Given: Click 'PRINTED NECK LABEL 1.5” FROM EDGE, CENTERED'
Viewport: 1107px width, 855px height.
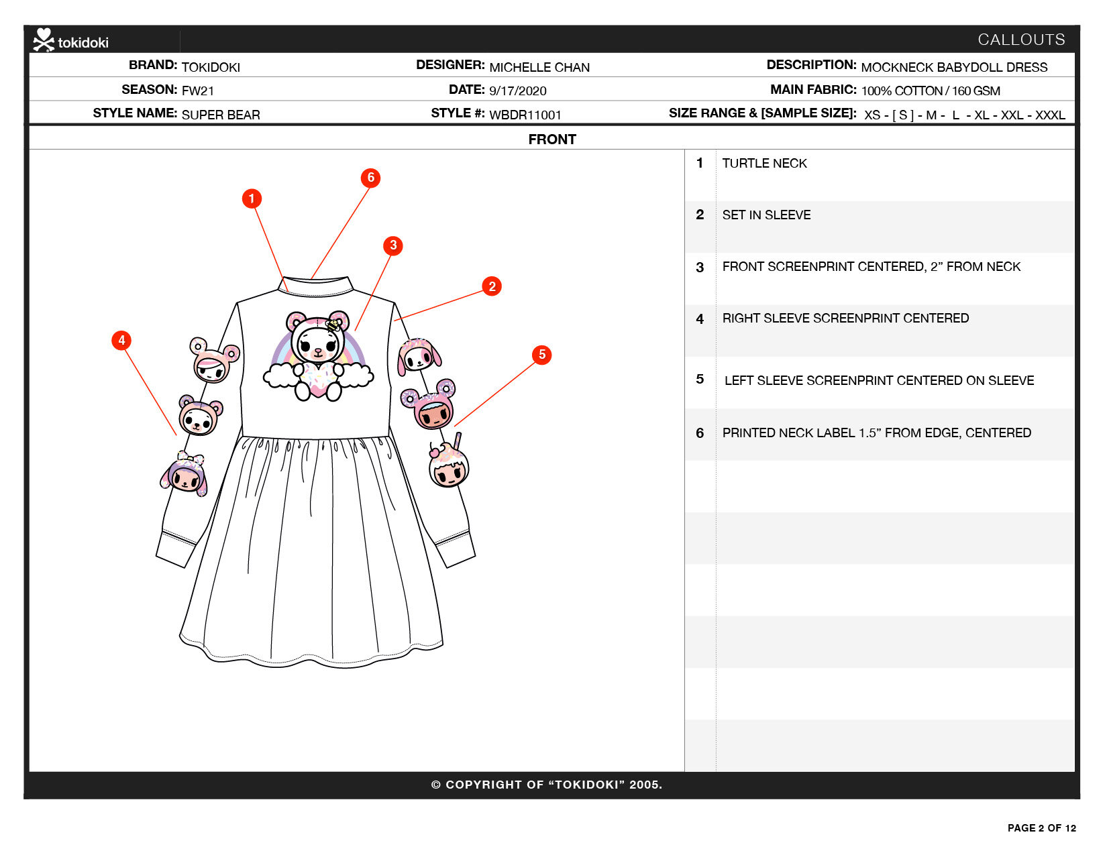Looking at the screenshot, I should [876, 433].
